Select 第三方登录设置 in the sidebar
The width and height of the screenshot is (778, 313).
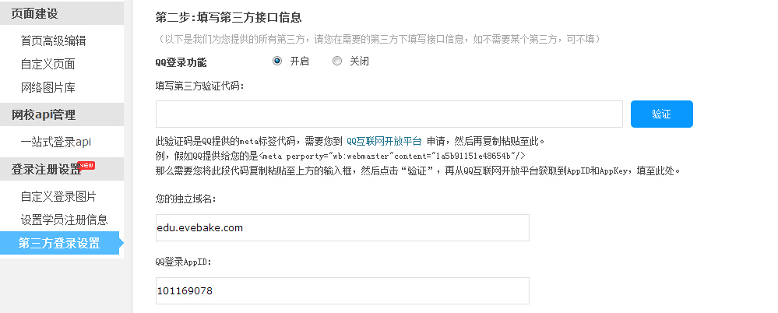59,243
